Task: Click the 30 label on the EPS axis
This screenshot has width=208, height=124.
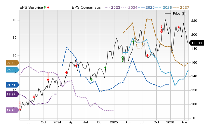Action: [14, 56]
